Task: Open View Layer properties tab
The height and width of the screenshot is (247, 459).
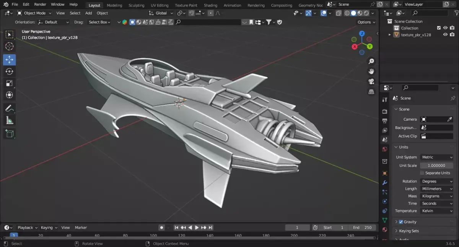Action: click(x=385, y=130)
